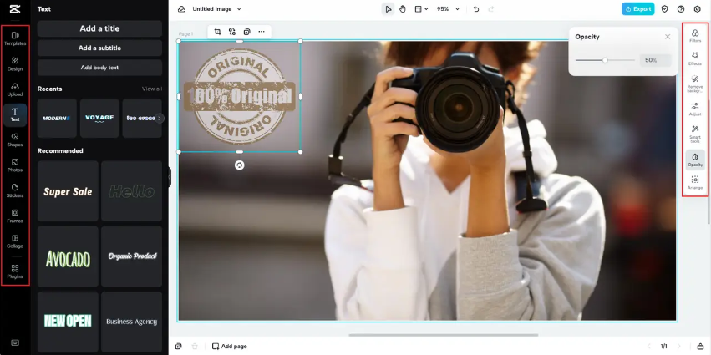Click Add a title
The image size is (711, 355).
99,28
